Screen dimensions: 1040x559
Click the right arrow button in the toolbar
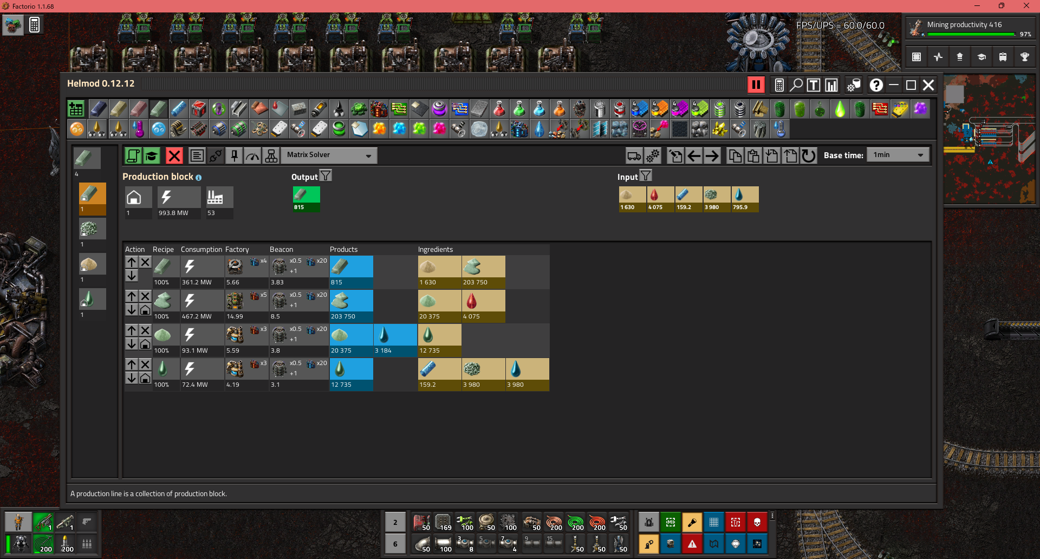[712, 156]
